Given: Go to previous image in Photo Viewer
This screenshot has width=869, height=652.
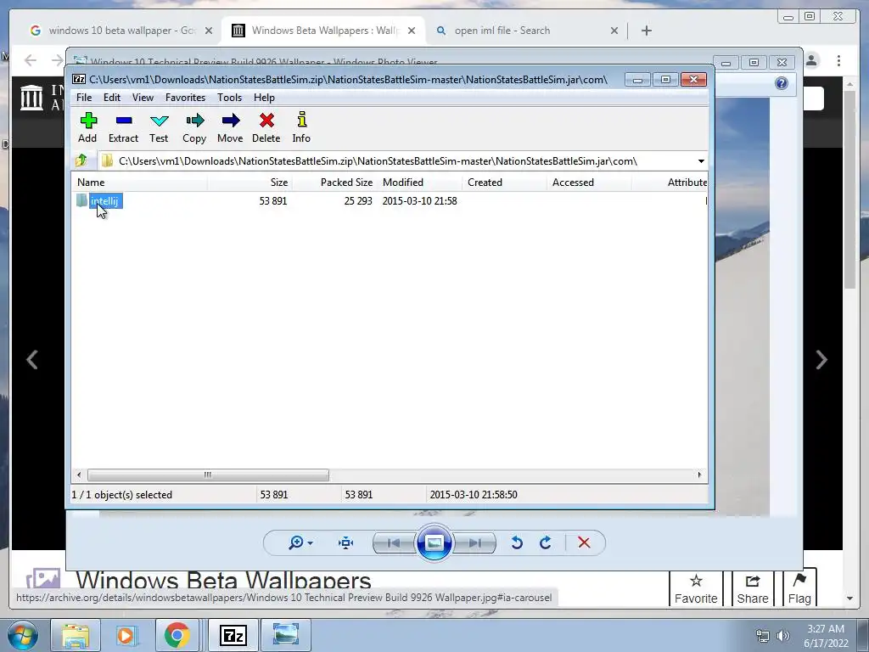Looking at the screenshot, I should click(394, 543).
